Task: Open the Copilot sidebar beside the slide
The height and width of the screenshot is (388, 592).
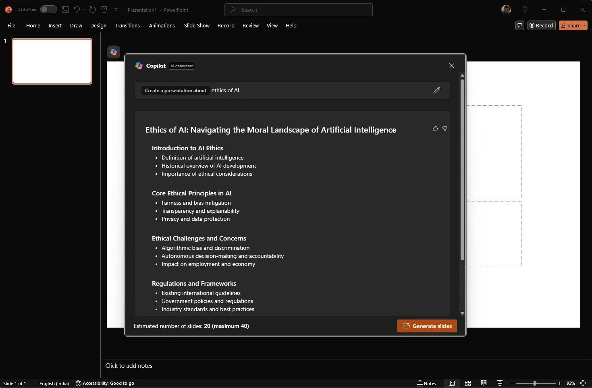Action: coord(113,52)
